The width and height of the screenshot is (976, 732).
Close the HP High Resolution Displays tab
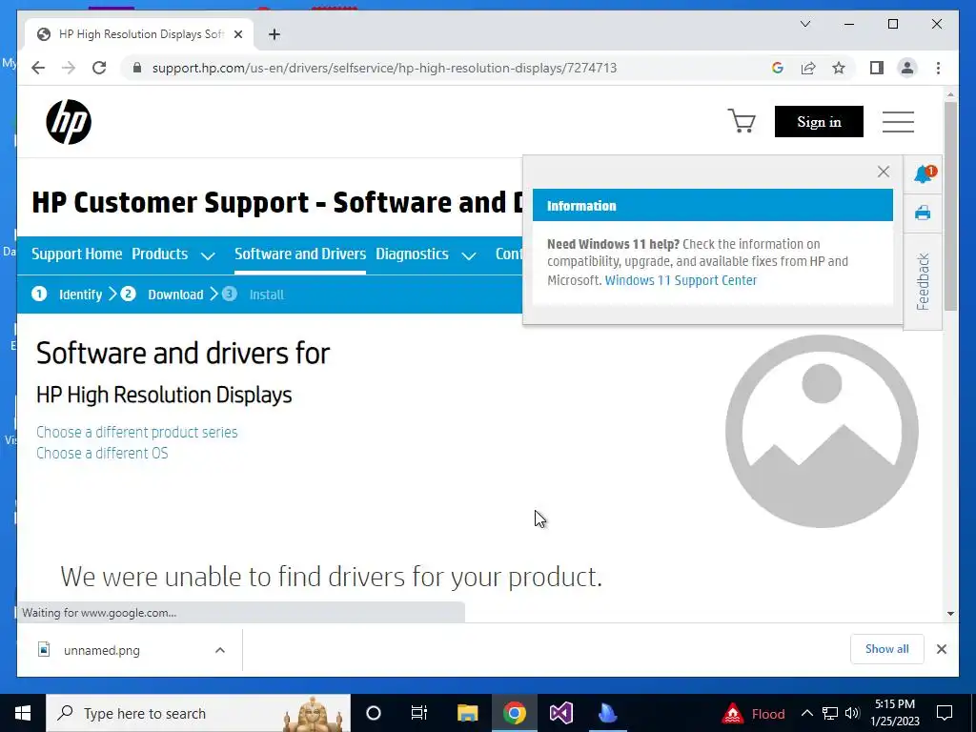coord(237,34)
